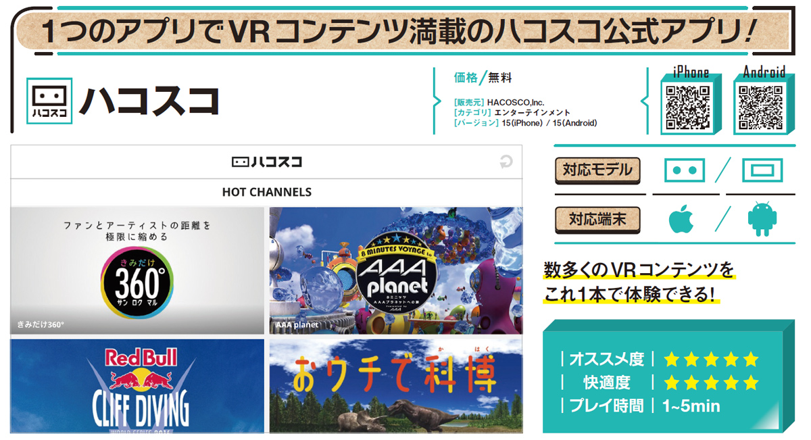Click the refresh icon in app header

[506, 162]
